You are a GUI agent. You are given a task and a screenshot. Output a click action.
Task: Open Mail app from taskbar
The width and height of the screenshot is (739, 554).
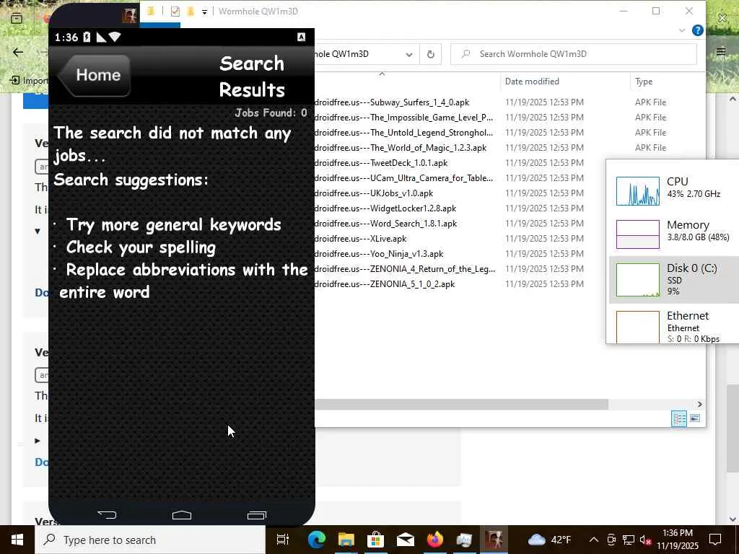tap(406, 540)
